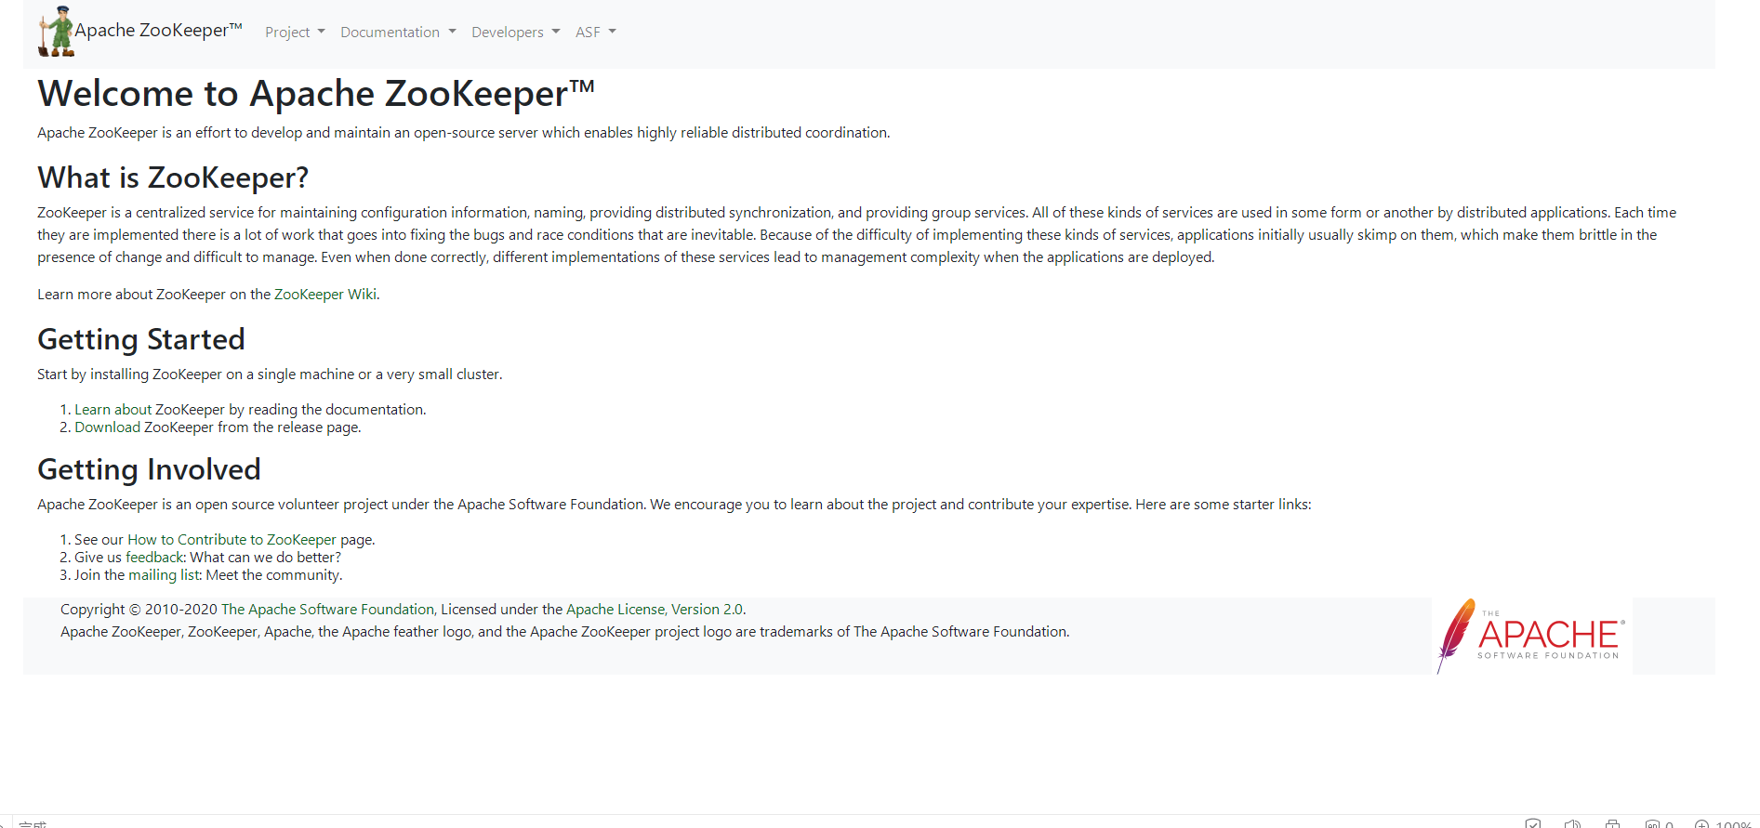
Task: Click the Apache feather logo in footer
Action: pos(1530,637)
